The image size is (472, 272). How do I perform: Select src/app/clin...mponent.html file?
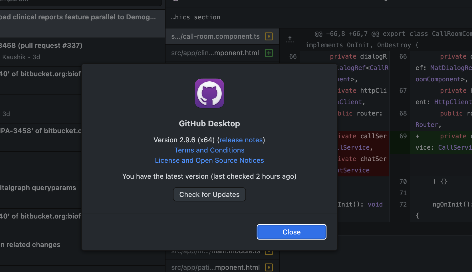[222, 53]
